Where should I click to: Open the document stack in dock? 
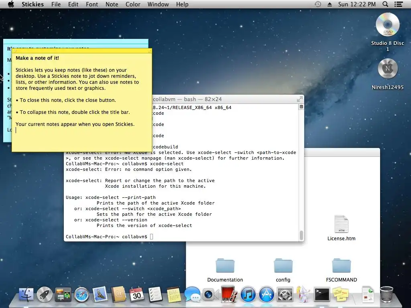(x=368, y=294)
